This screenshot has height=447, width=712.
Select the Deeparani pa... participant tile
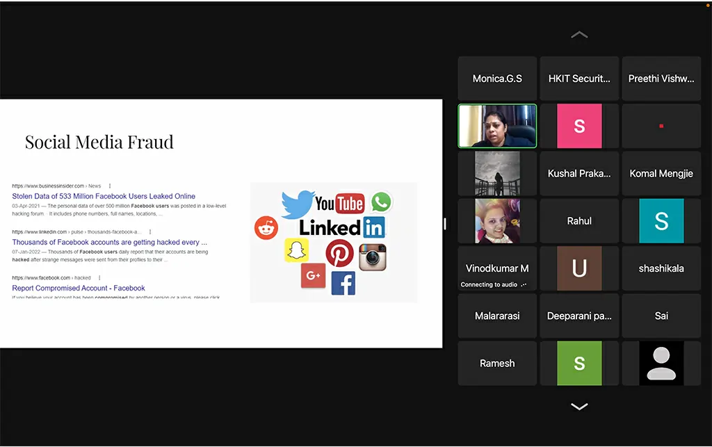[579, 316]
